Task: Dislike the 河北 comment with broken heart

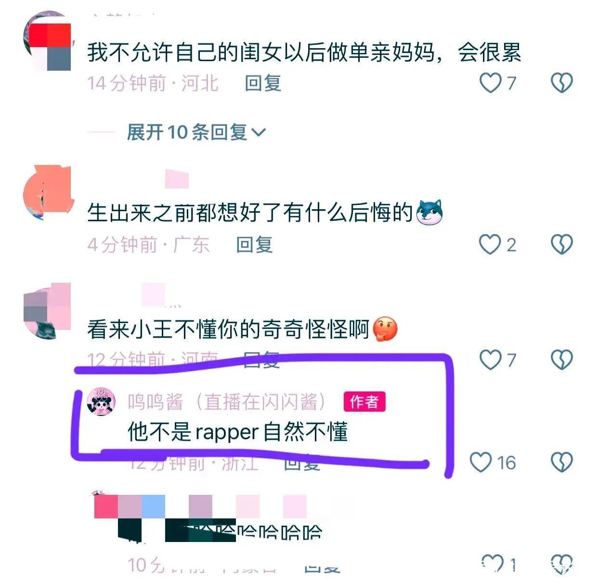Action: 561,83
